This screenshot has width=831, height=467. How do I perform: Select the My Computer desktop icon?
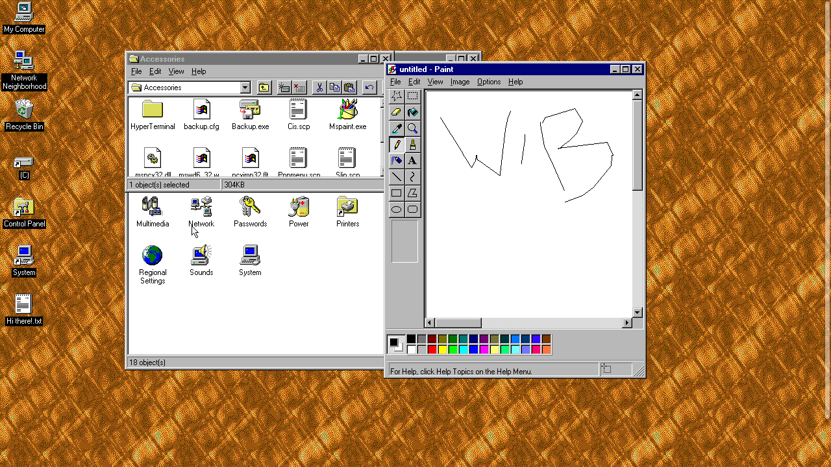click(x=24, y=18)
